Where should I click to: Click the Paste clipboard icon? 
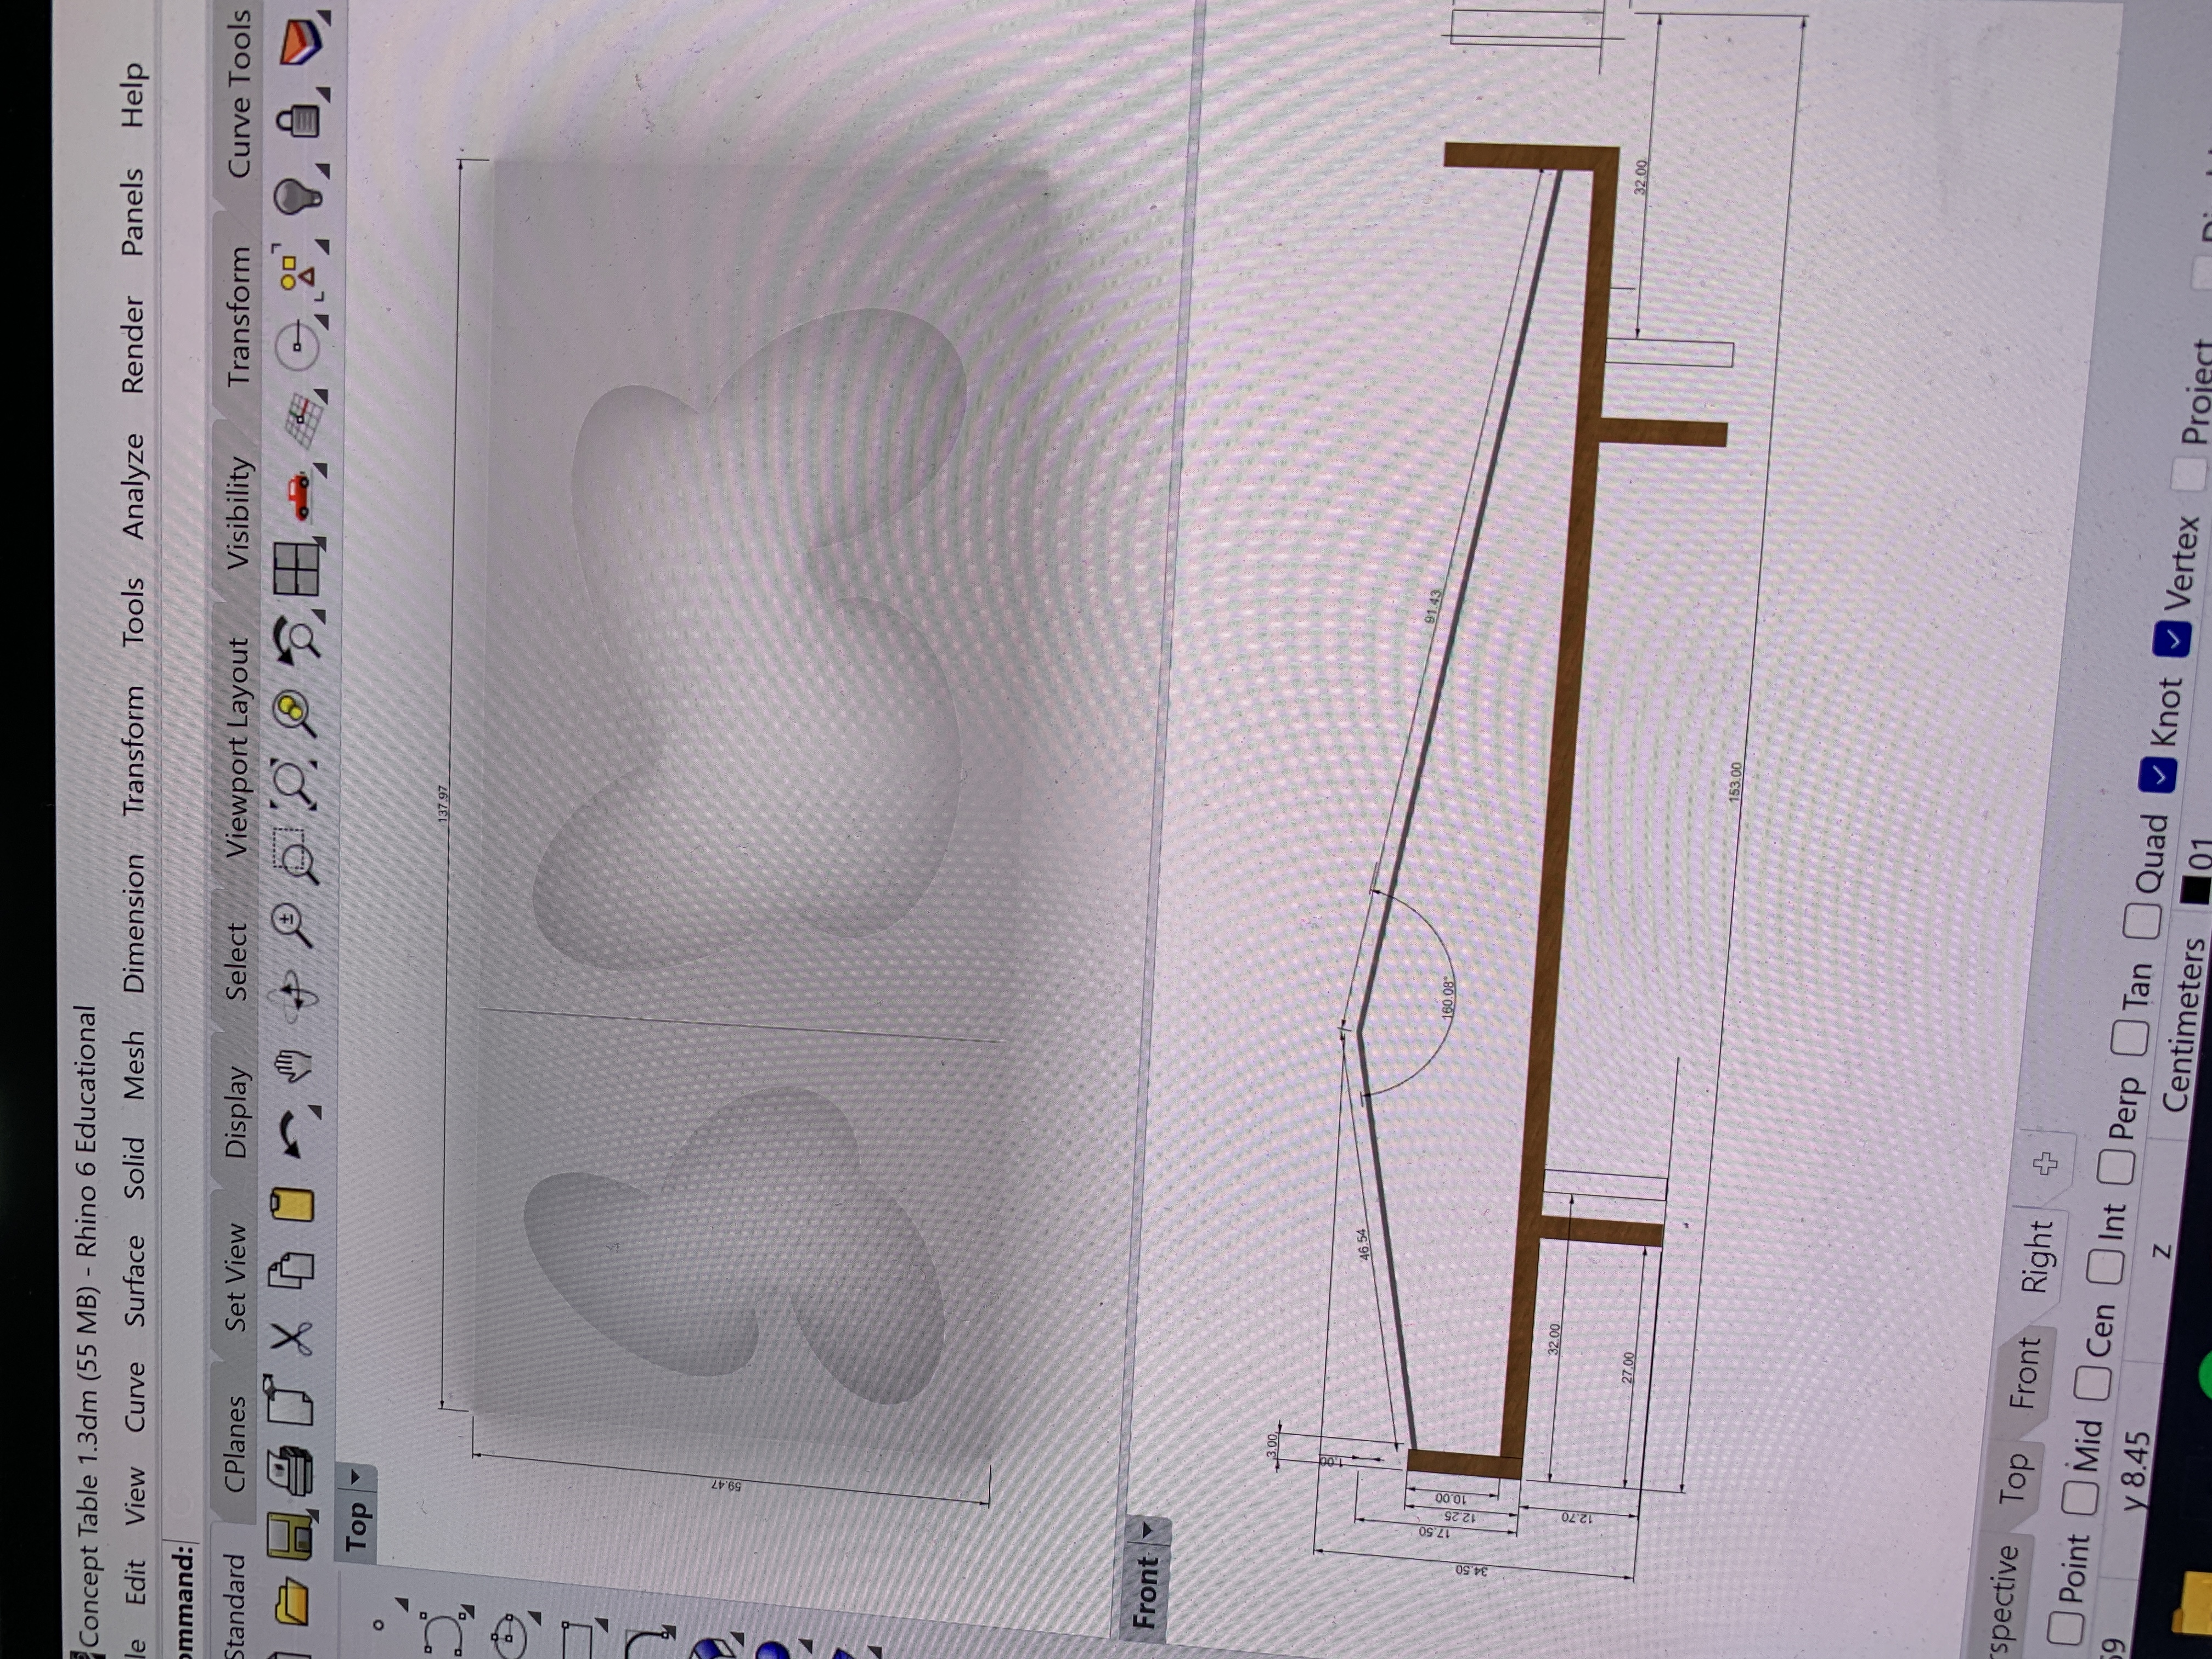click(292, 1205)
